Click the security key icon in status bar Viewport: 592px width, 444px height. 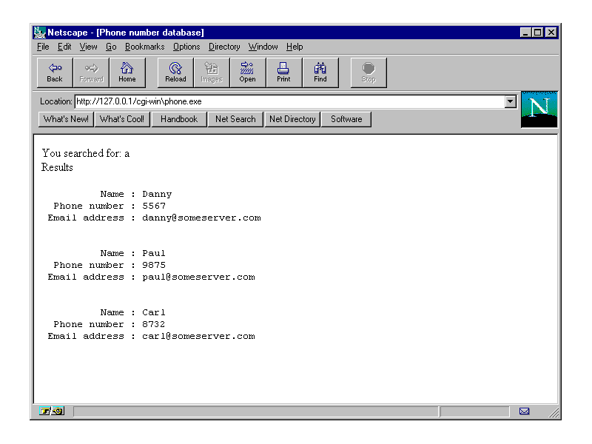[52, 411]
